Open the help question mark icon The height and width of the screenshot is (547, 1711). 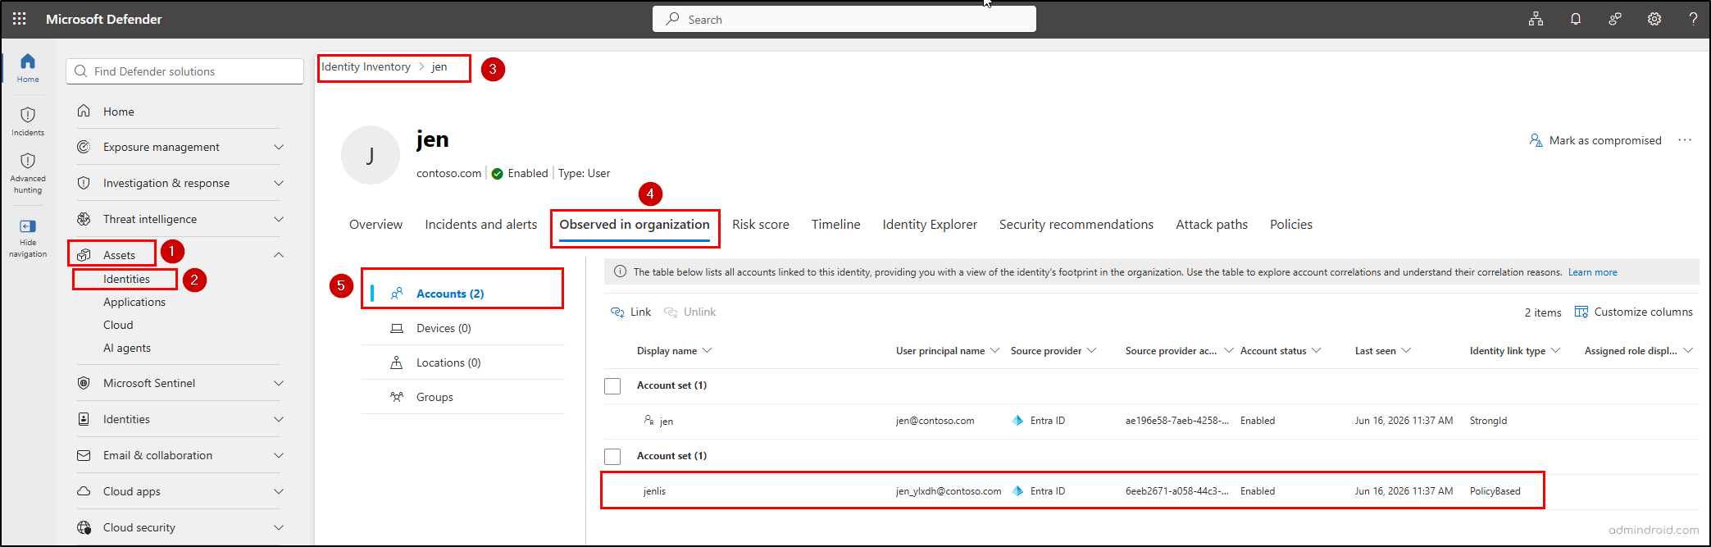tap(1693, 19)
